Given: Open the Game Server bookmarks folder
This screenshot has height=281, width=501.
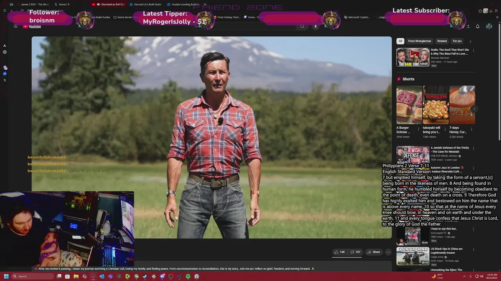Looking at the screenshot, I should [125, 17].
